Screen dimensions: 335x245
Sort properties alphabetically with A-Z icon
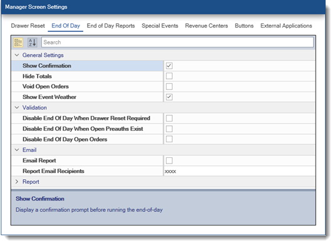33,43
